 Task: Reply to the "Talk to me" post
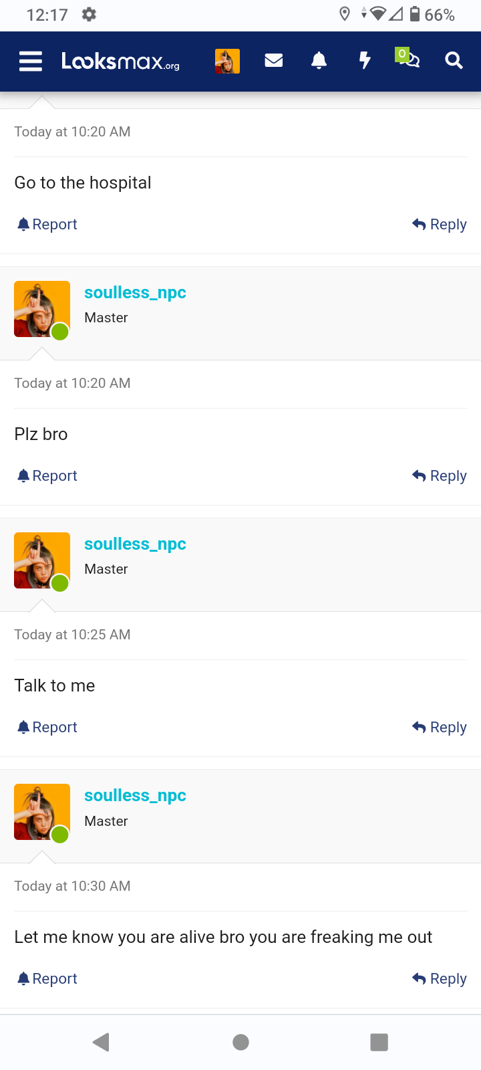[440, 728]
